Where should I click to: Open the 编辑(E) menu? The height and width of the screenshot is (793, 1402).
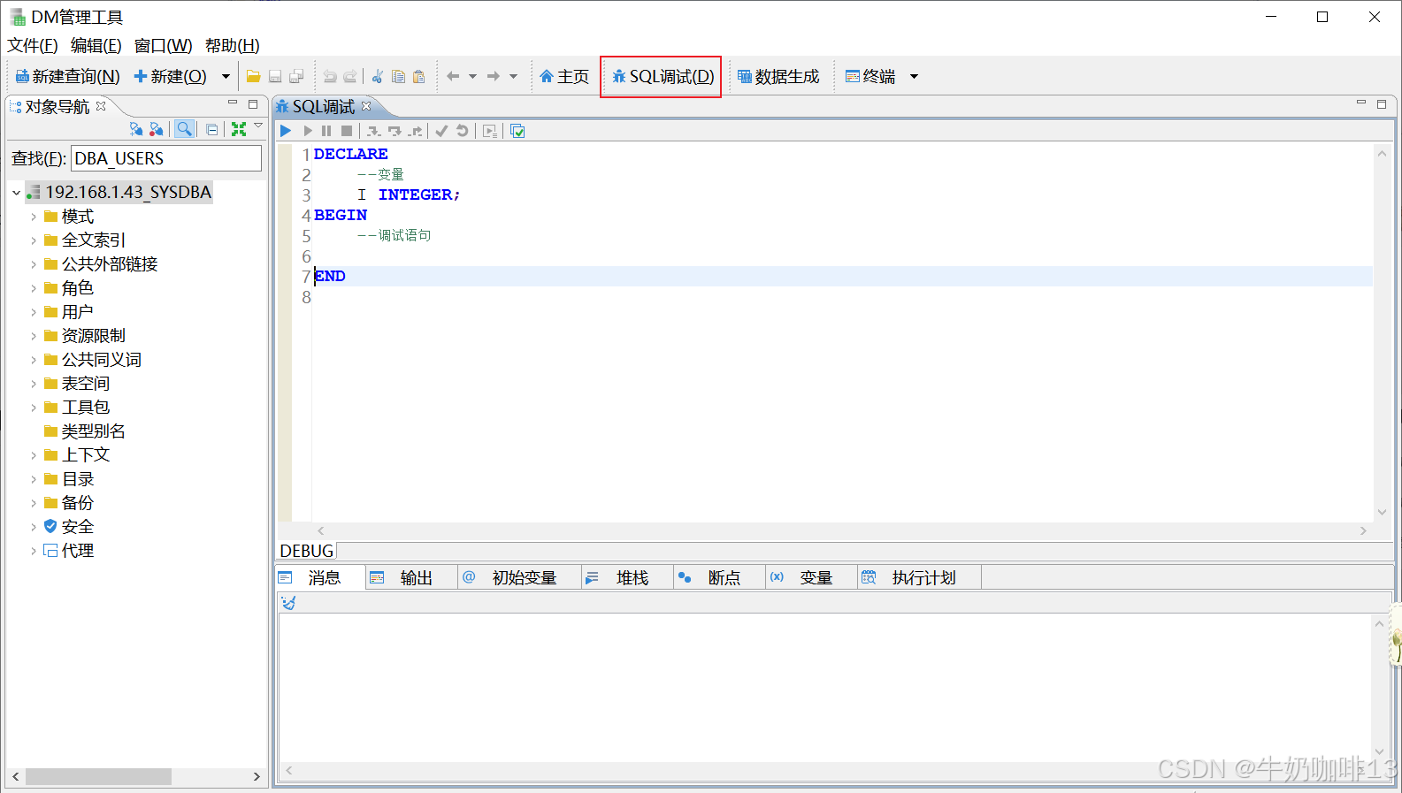[x=96, y=46]
